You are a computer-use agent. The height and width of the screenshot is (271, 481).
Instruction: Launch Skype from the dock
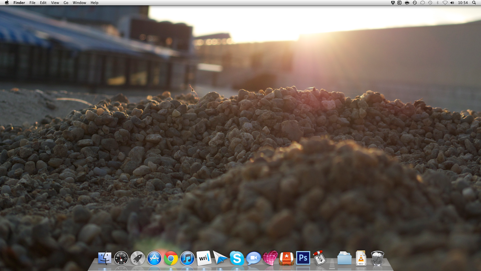(x=237, y=258)
